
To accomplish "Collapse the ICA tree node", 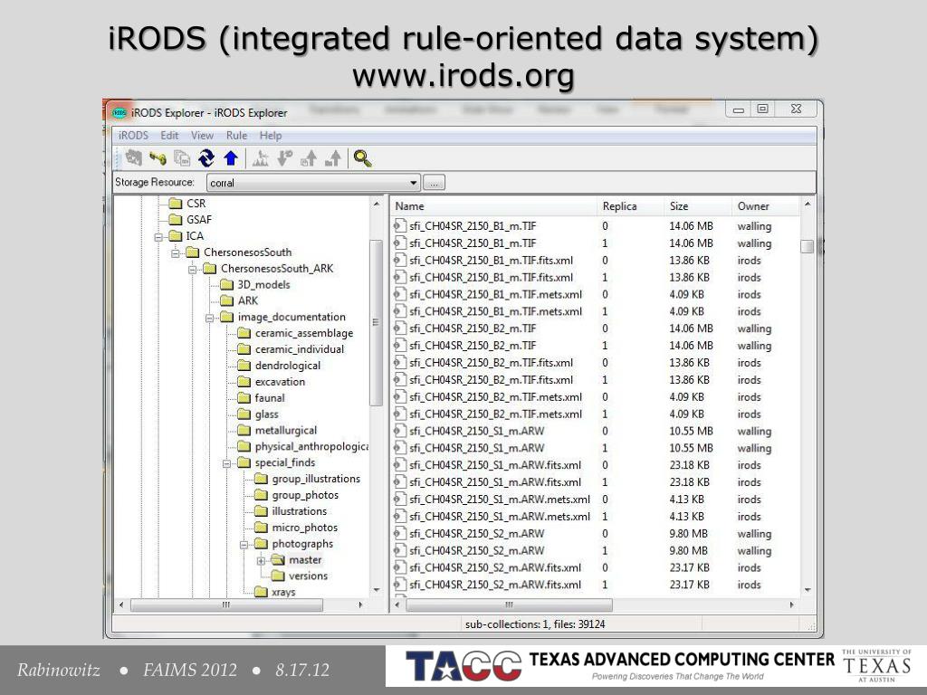I will pos(158,237).
